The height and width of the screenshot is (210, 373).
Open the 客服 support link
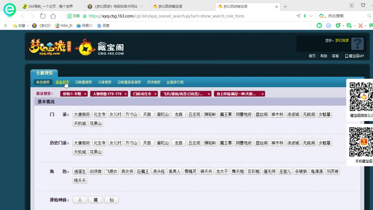[335, 56]
